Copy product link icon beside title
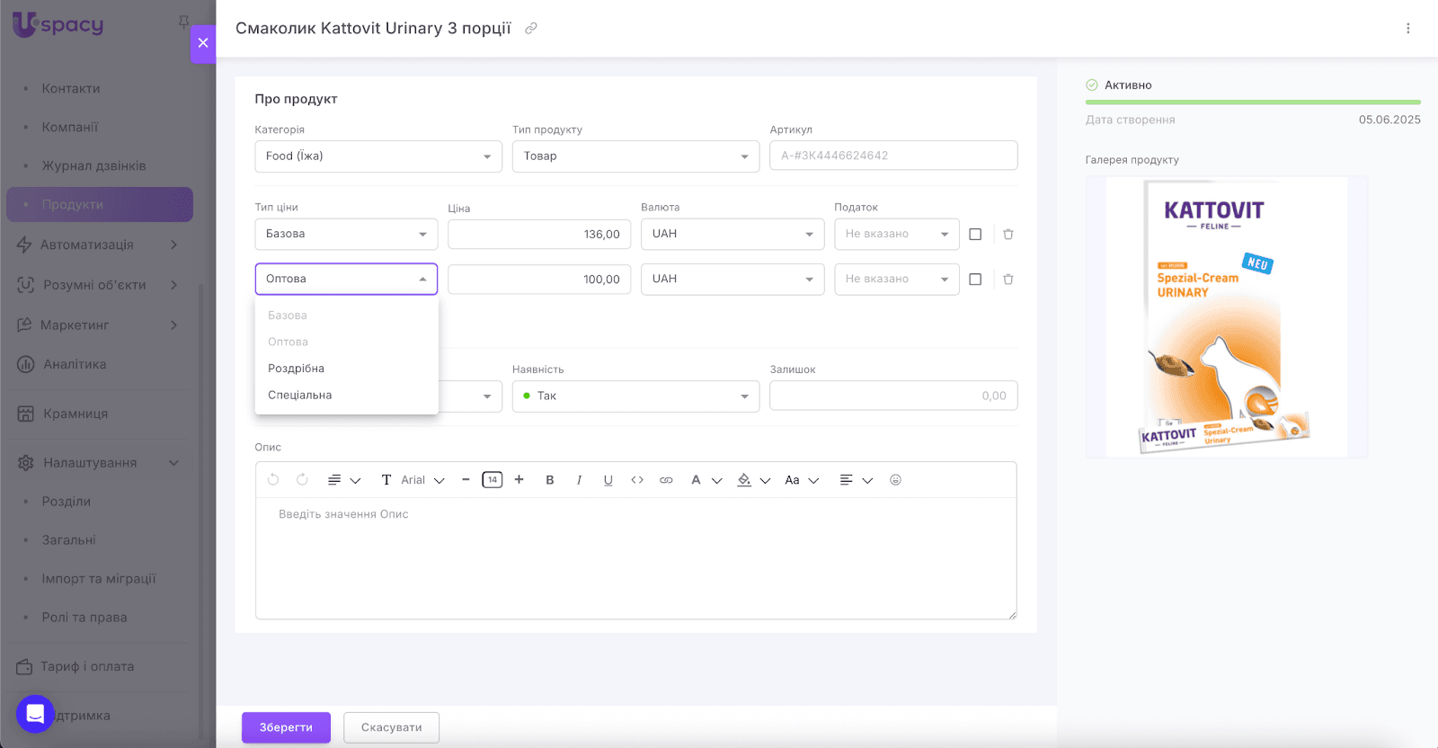1438x748 pixels. pos(531,29)
